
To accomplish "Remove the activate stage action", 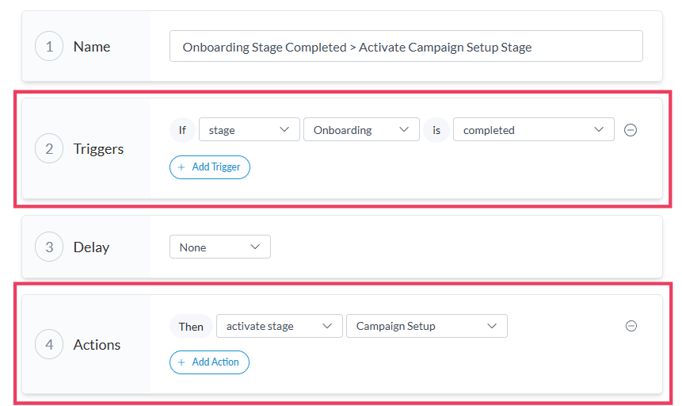I will 631,326.
